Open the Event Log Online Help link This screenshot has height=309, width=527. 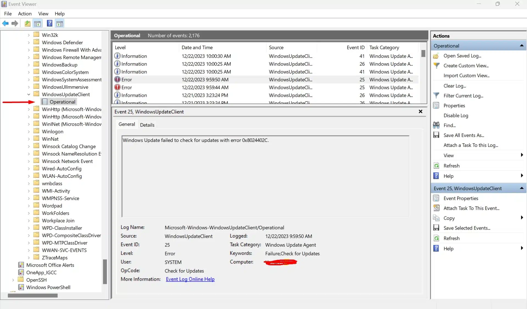coord(190,279)
